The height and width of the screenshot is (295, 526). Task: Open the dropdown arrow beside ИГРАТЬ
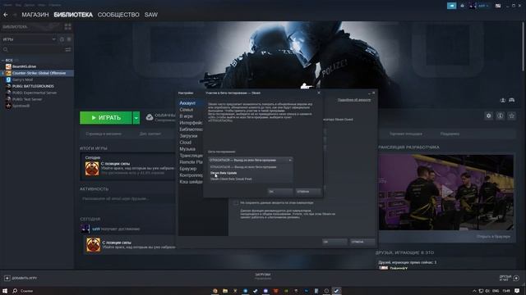(136, 118)
